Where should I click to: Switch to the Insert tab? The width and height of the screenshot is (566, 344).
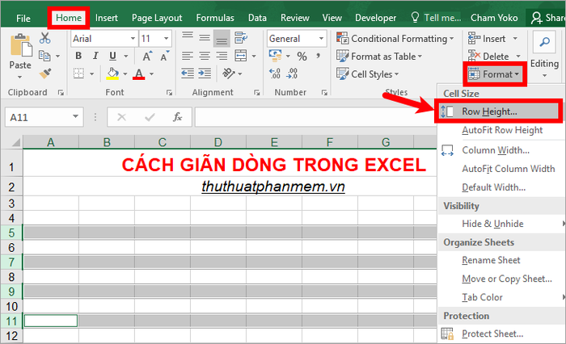click(107, 18)
